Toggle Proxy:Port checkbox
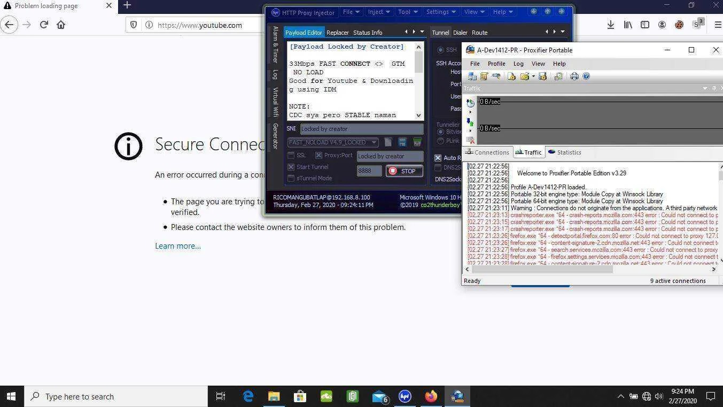This screenshot has height=407, width=723. [x=318, y=155]
